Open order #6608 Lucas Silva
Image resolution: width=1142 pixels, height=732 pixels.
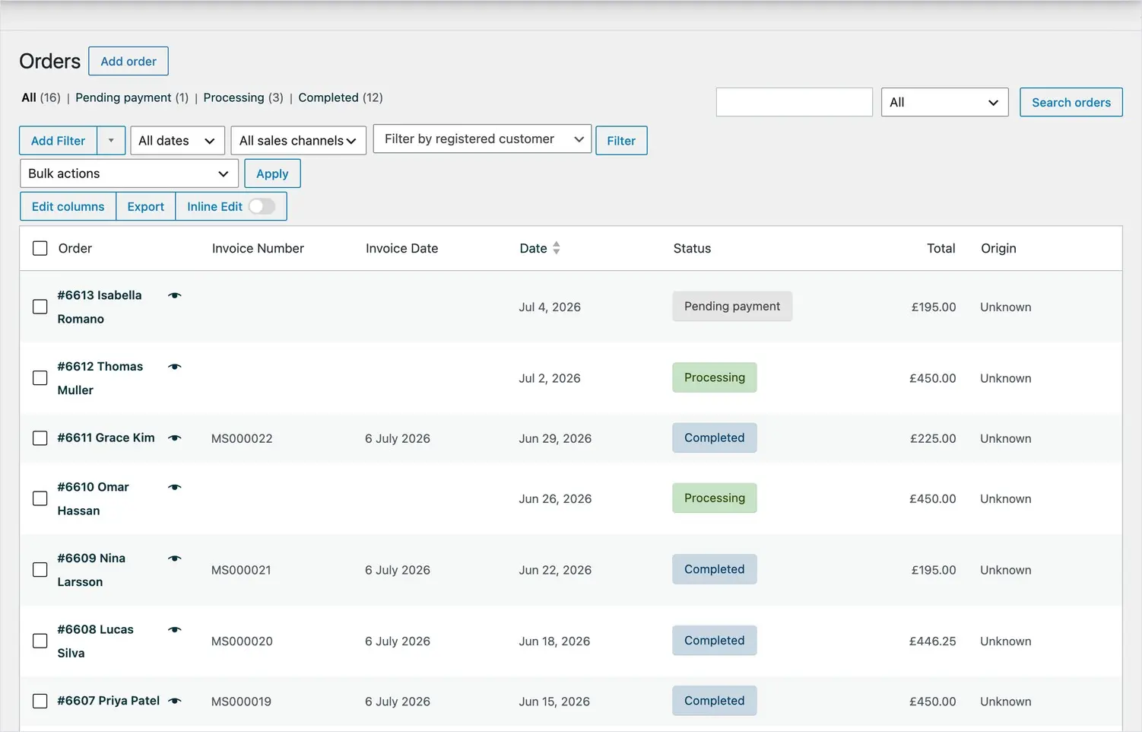pos(96,641)
